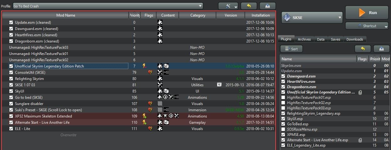The image size is (391, 150).
Task: Switch to the Archives tab
Action: [x=304, y=39]
